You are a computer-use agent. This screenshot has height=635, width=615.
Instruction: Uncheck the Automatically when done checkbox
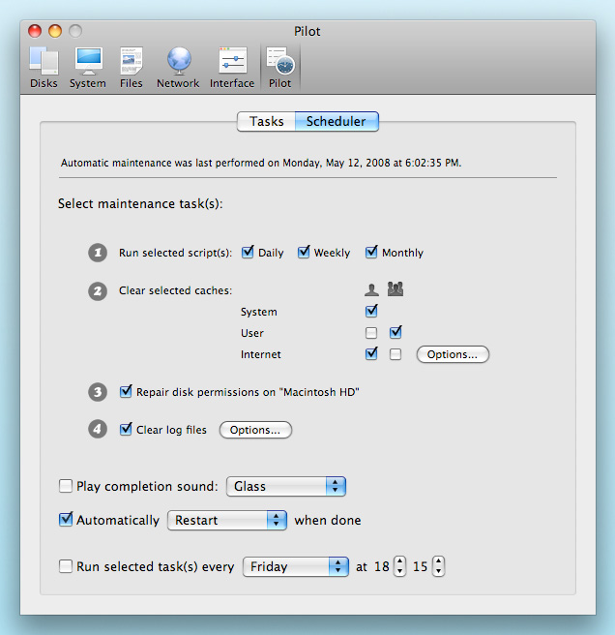[66, 519]
